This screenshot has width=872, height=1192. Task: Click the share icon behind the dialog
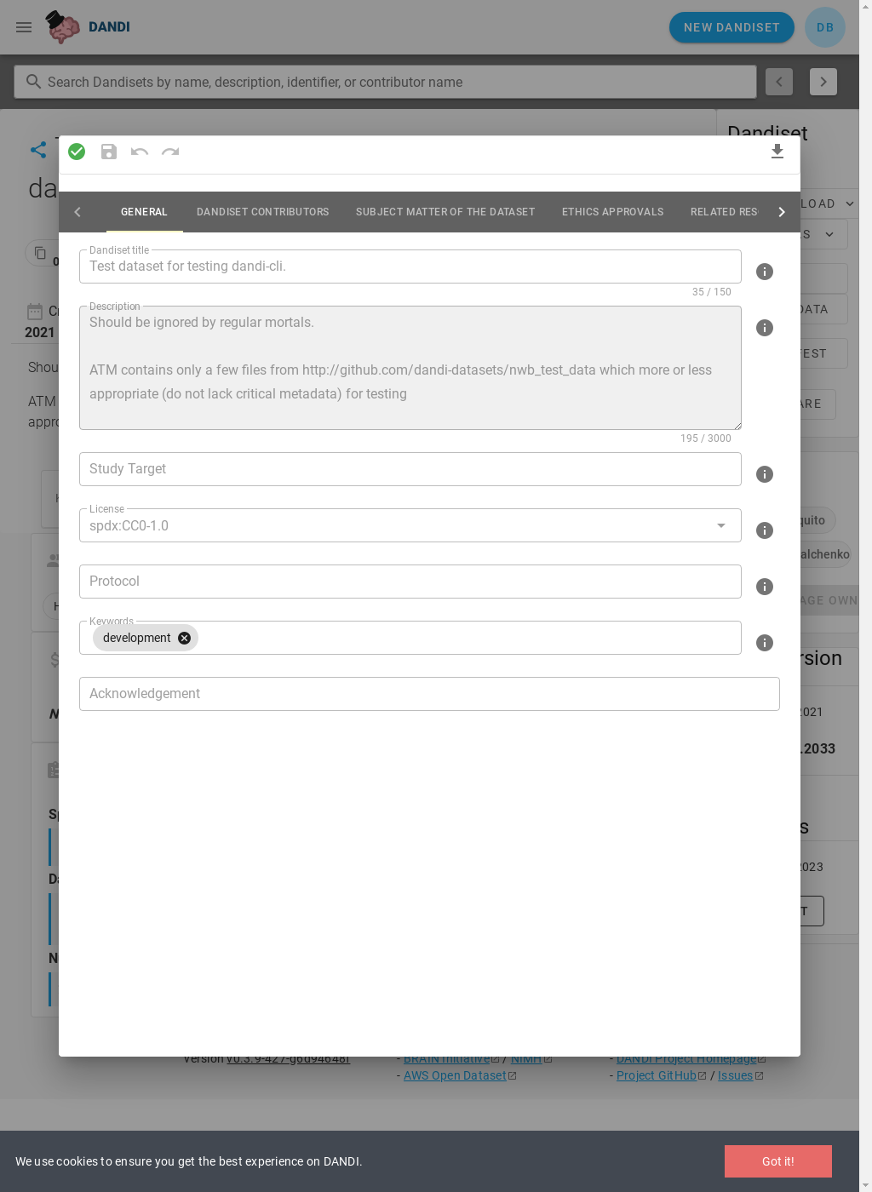38,150
